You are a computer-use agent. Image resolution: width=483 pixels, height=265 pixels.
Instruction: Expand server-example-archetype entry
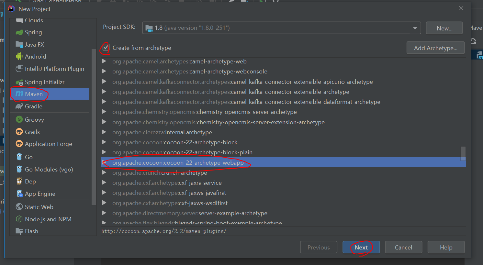(104, 213)
